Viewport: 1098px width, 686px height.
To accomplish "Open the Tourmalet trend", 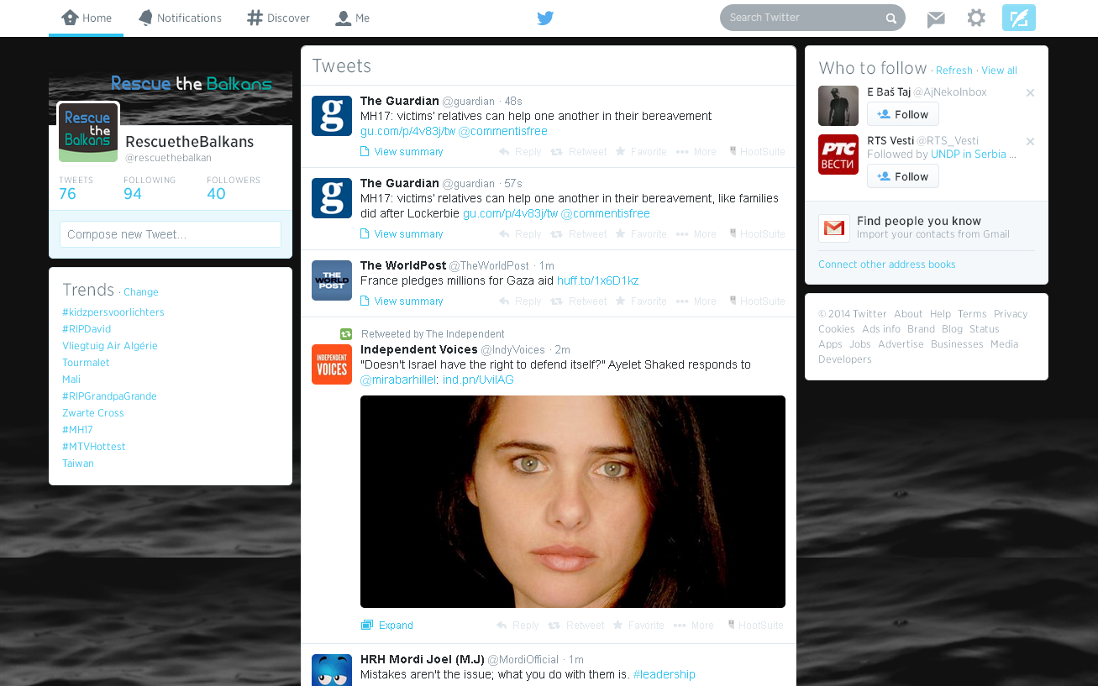I will 86,363.
